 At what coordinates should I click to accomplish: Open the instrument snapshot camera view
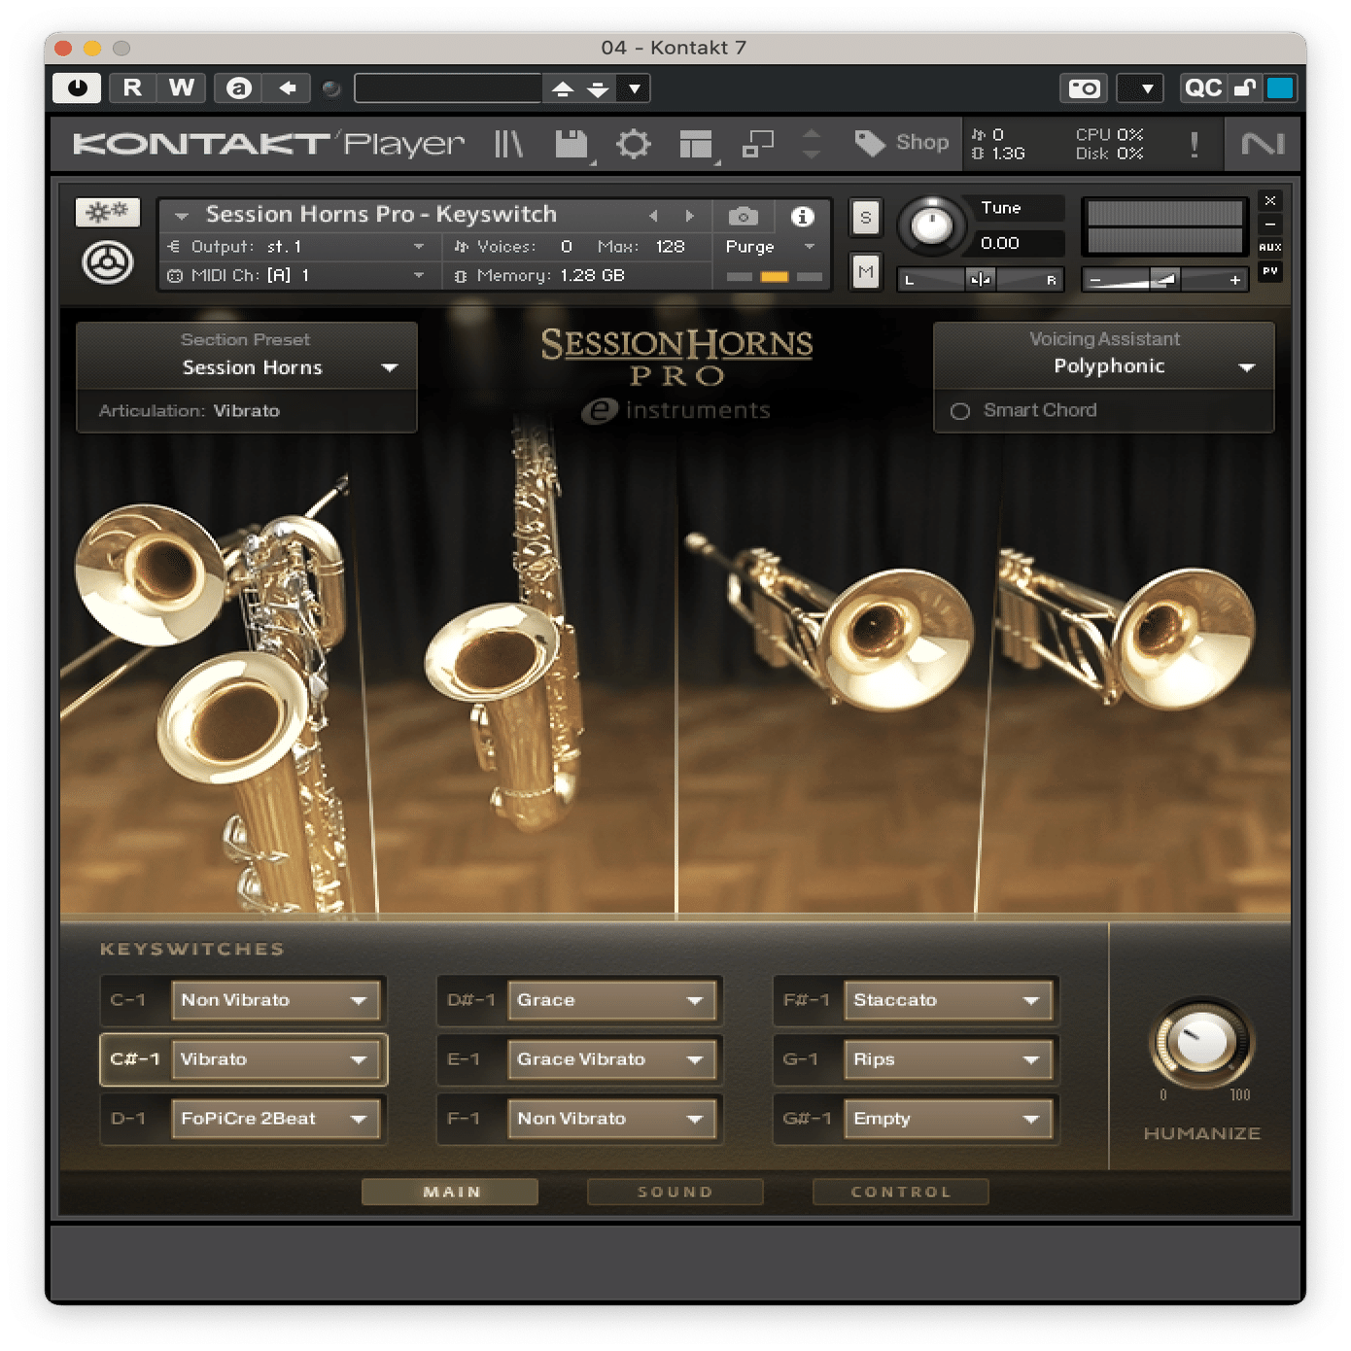[x=744, y=216]
